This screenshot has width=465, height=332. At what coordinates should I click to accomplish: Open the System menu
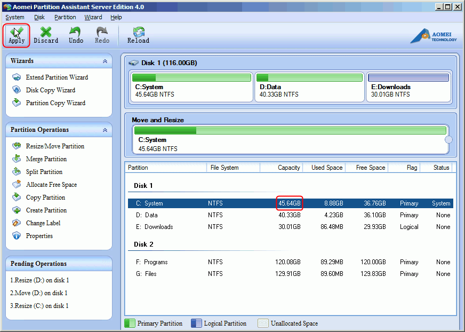[14, 17]
